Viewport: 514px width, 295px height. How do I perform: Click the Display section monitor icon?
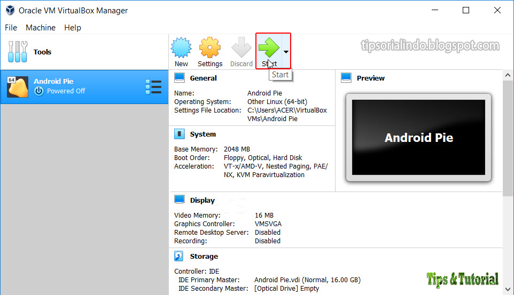pos(180,200)
